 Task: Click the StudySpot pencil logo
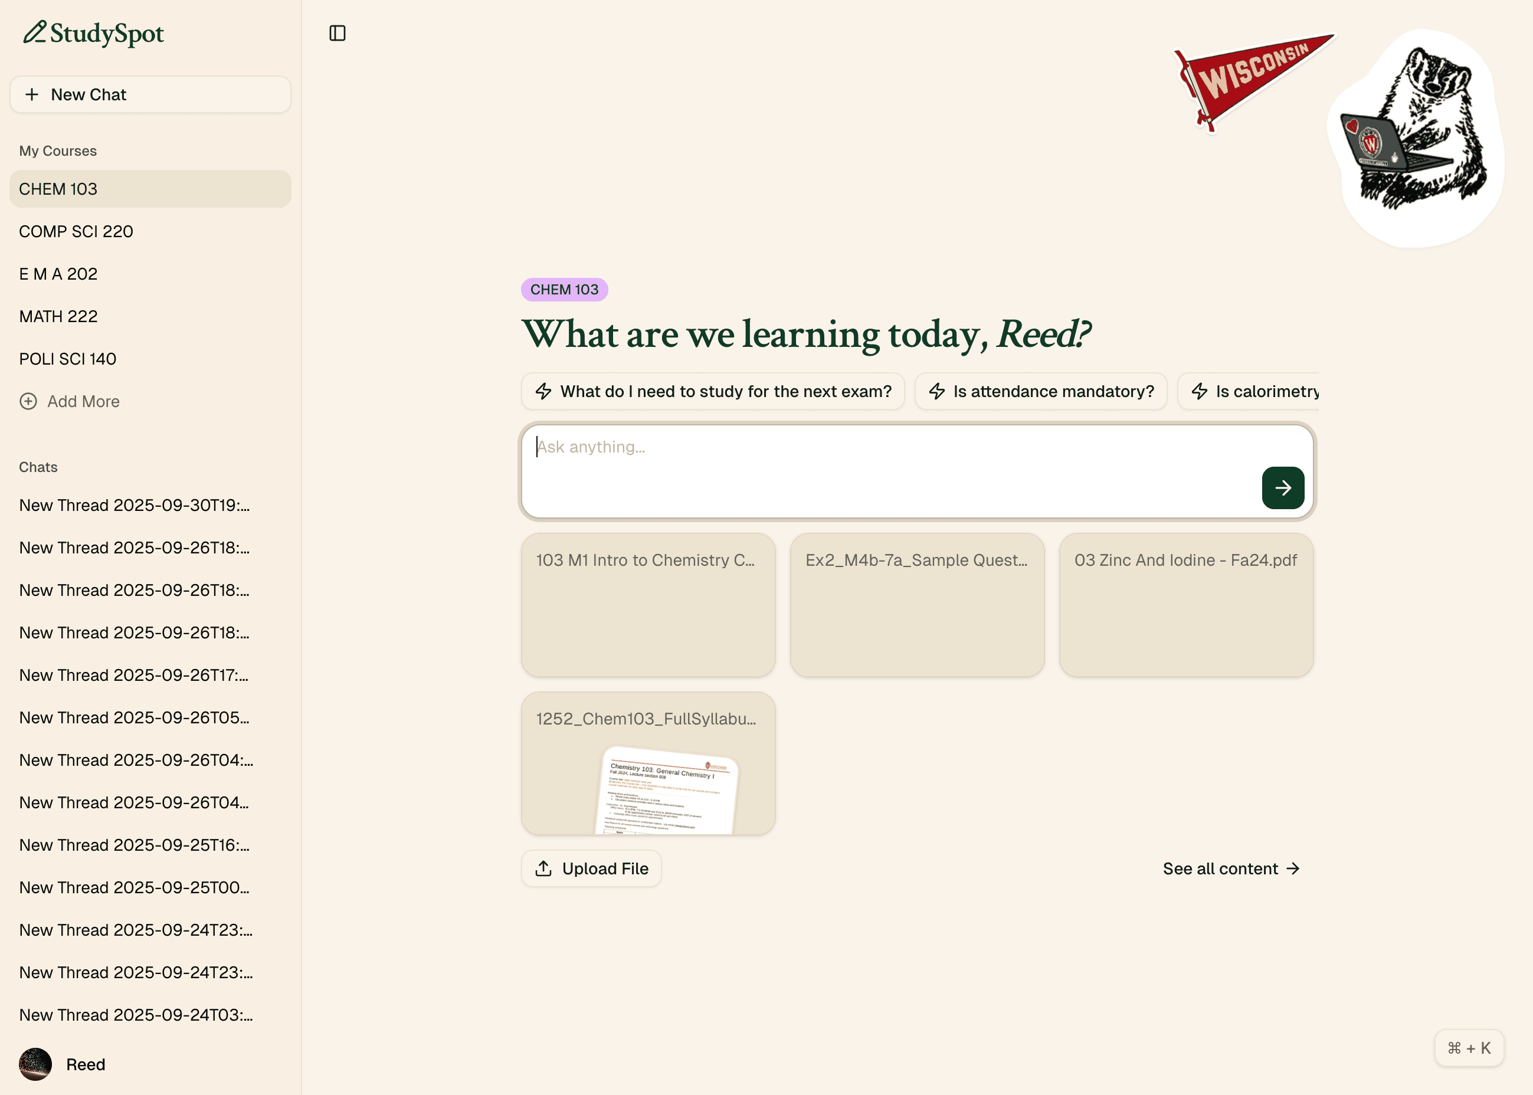(x=35, y=32)
